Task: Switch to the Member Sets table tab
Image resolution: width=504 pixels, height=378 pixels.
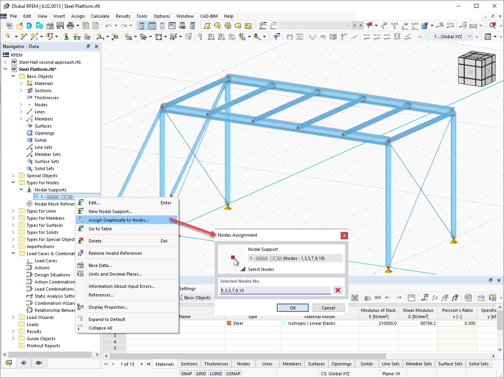Action: (x=419, y=364)
